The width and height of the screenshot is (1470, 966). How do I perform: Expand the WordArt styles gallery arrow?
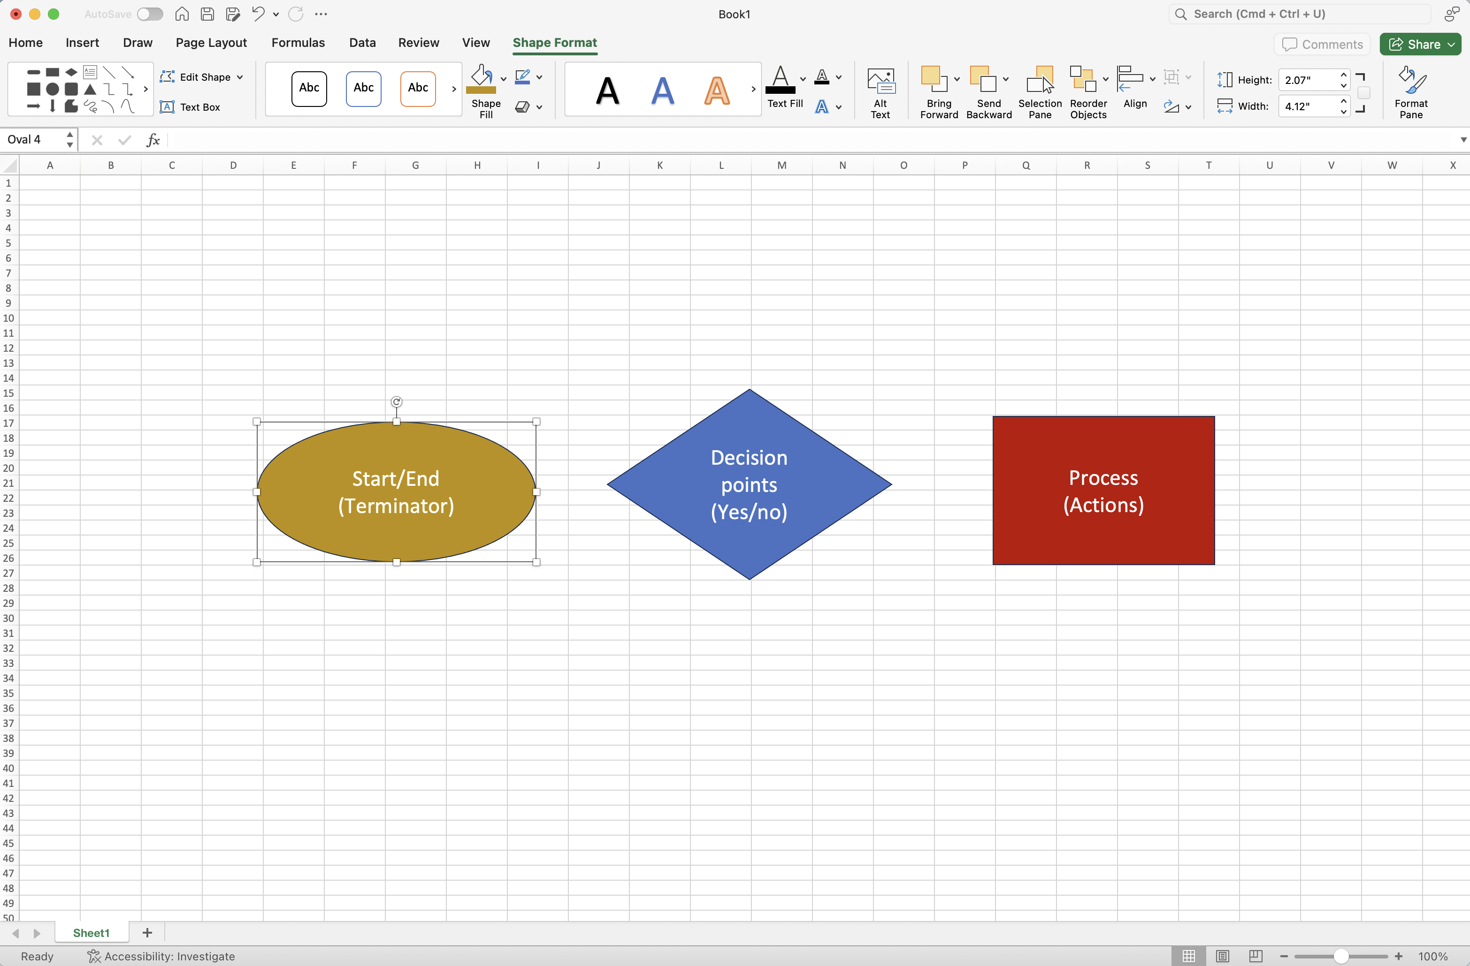[x=753, y=90]
